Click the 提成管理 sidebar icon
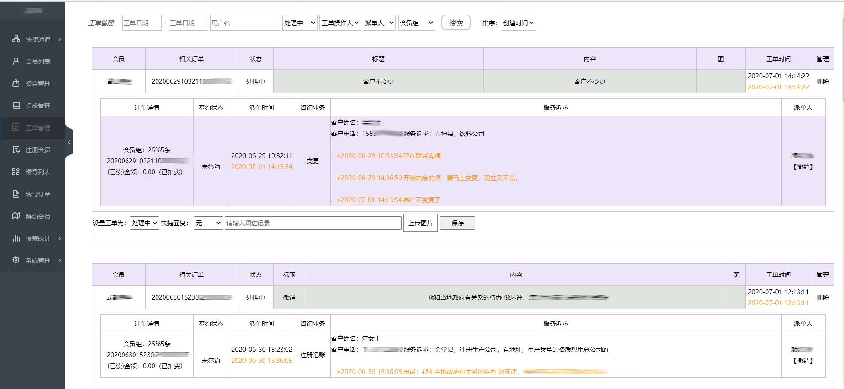844x389 pixels. (16, 105)
